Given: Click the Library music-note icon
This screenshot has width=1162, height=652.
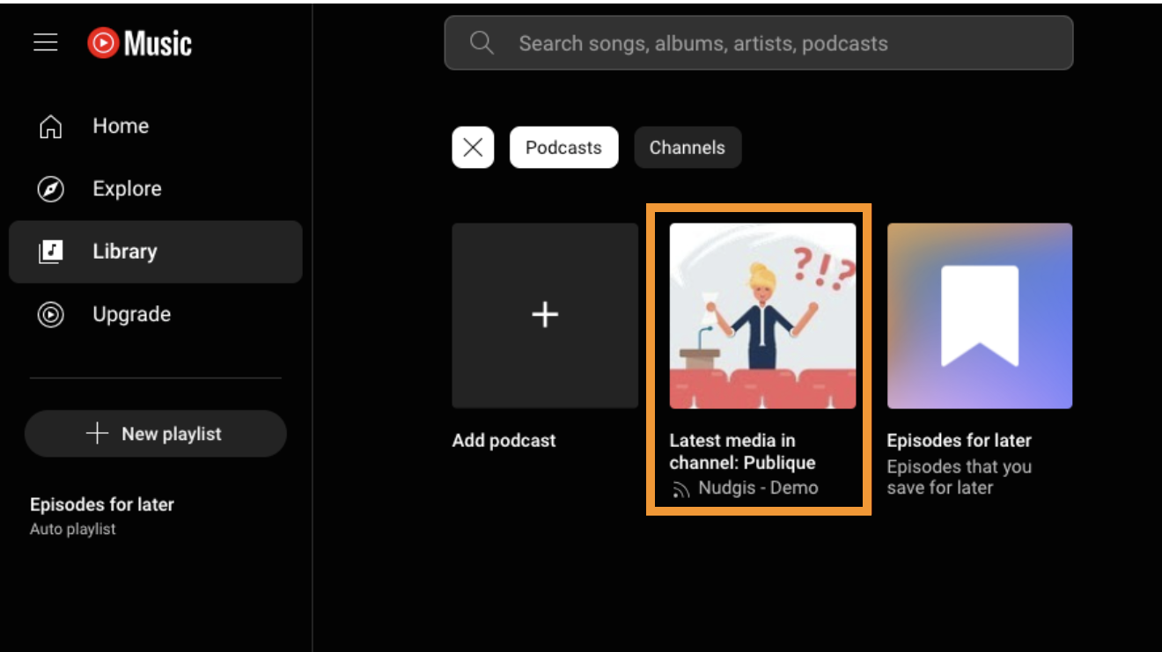Looking at the screenshot, I should pos(51,252).
